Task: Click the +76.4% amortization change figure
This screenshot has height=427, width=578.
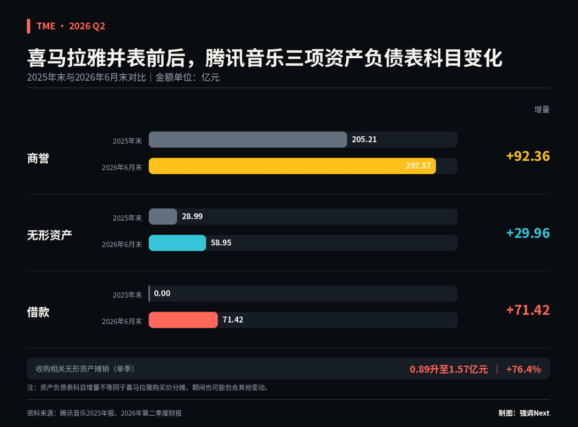Action: pyautogui.click(x=523, y=369)
